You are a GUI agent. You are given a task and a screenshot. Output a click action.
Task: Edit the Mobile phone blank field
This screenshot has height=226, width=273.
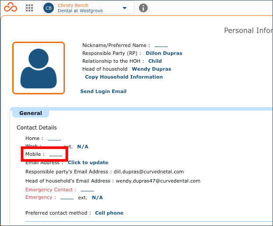(56, 154)
